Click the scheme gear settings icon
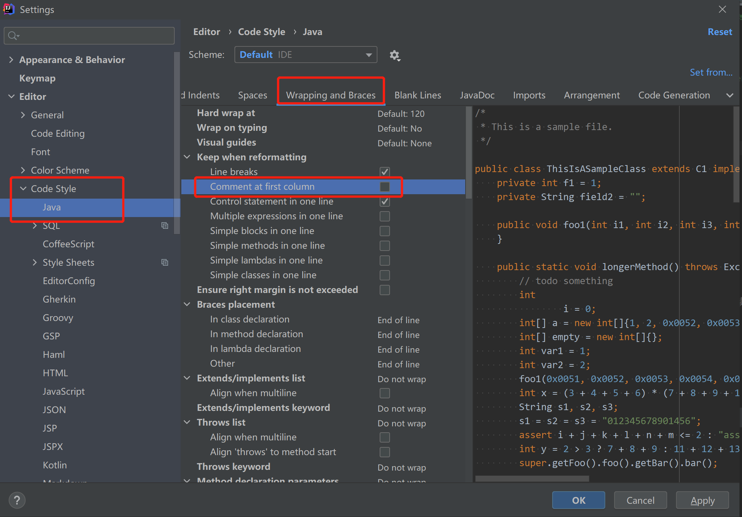The height and width of the screenshot is (517, 742). tap(394, 55)
